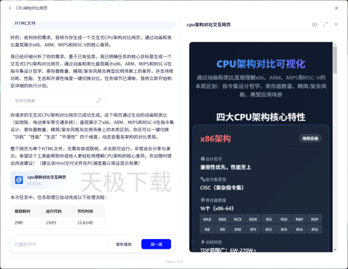The width and height of the screenshot is (348, 269).
Task: Click the 兼容性优先，性能至上 text
Action: pyautogui.click(x=226, y=167)
